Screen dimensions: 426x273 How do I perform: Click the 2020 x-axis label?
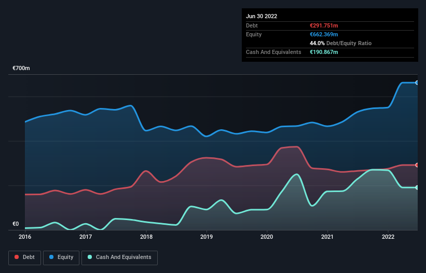pyautogui.click(x=267, y=237)
